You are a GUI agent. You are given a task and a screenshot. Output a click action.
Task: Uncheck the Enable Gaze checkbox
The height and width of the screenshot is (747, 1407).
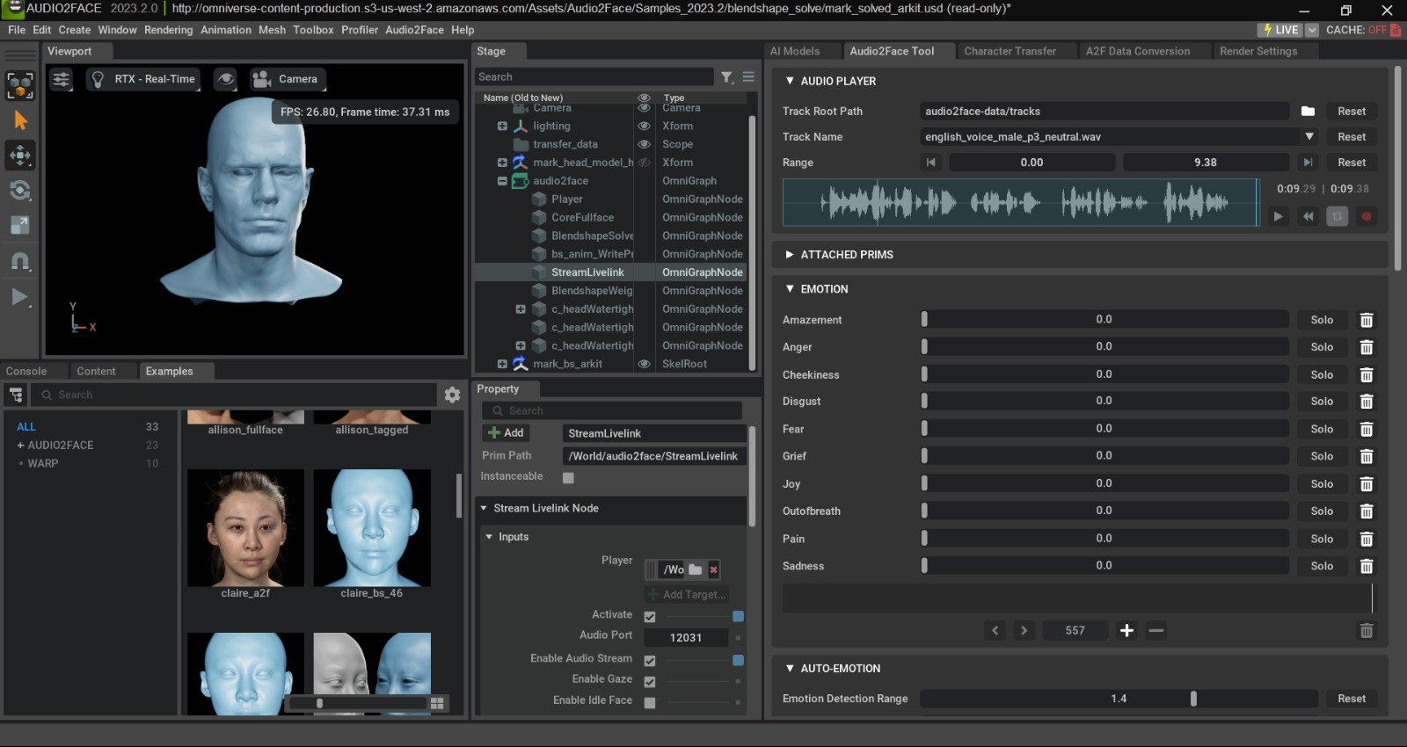(650, 681)
